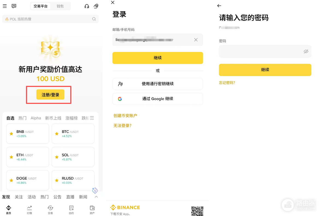Toggle the SOL favorite star
This screenshot has width=320, height=216.
(x=57, y=157)
